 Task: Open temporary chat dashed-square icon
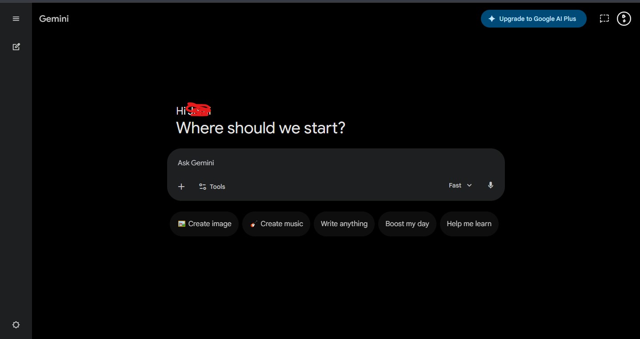pos(604,19)
